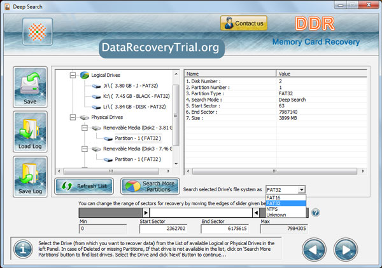Select drive K:\ 7.45 GB BLACK

(136, 97)
